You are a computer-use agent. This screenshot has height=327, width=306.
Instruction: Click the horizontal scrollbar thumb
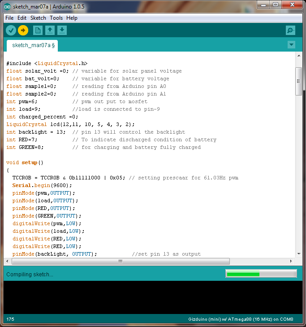[x=121, y=261]
